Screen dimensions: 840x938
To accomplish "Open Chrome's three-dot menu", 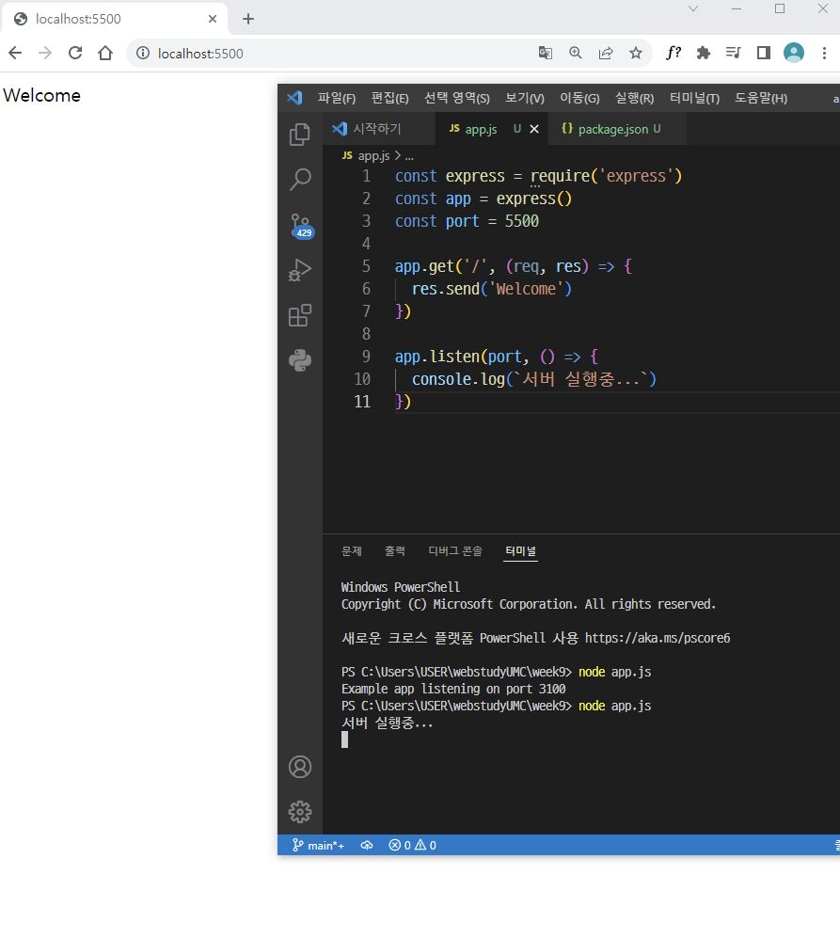I will click(x=824, y=54).
